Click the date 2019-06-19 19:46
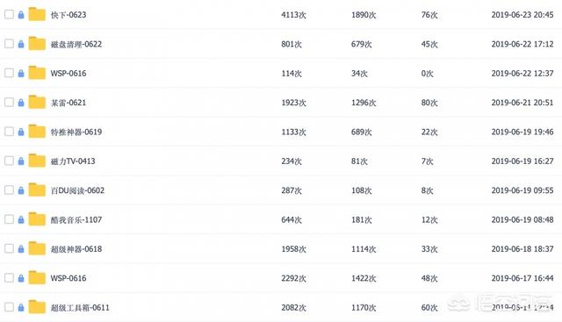The width and height of the screenshot is (562, 322). (522, 132)
